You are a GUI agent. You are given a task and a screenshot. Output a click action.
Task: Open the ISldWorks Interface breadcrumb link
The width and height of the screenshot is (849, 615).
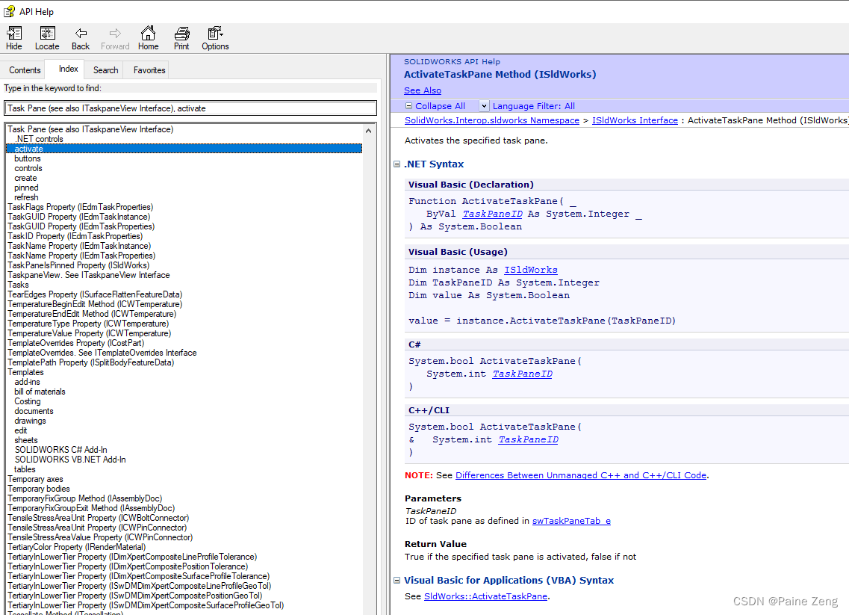(x=635, y=120)
